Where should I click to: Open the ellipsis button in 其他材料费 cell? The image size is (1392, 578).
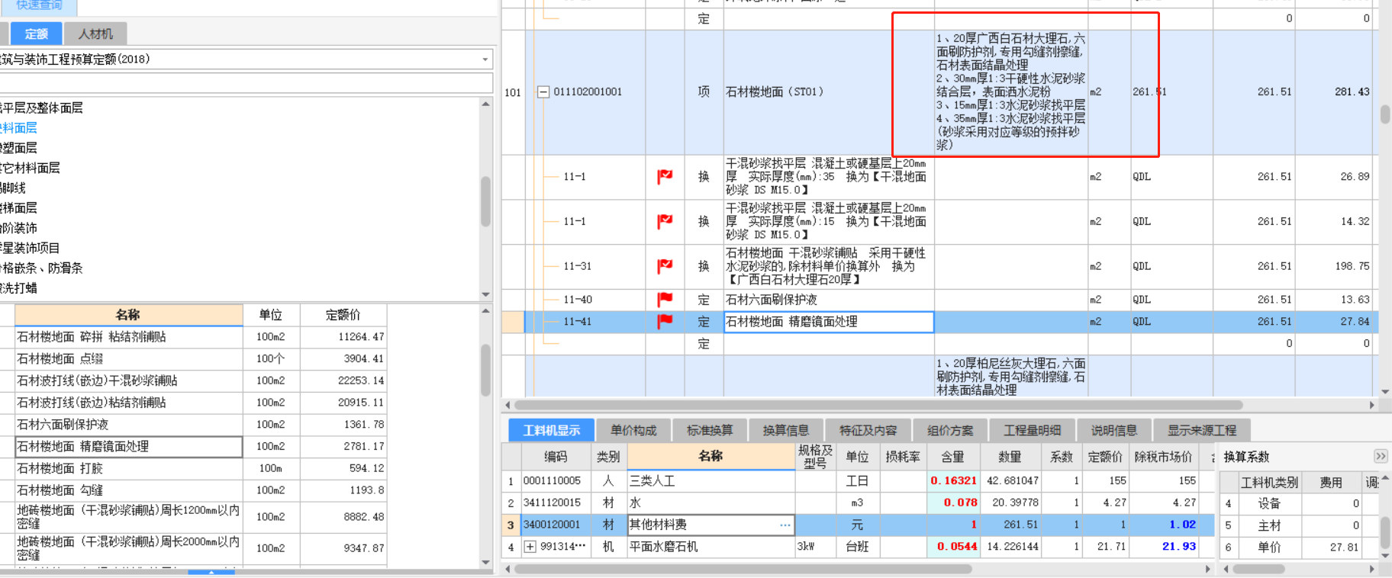pyautogui.click(x=785, y=525)
